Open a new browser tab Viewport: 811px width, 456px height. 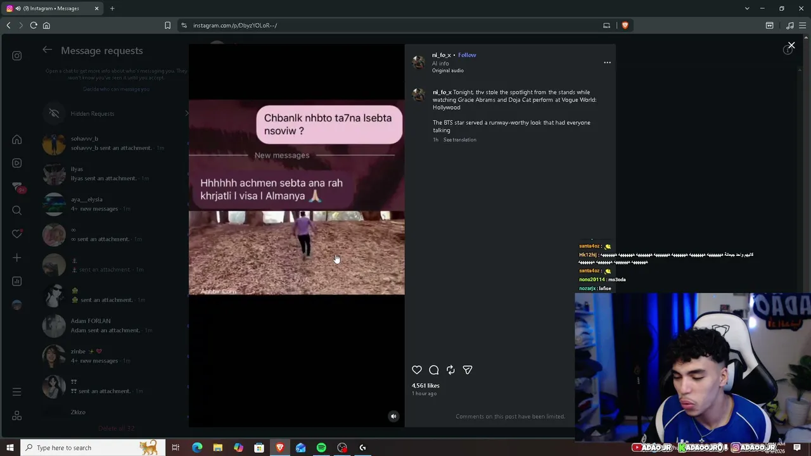tap(112, 8)
